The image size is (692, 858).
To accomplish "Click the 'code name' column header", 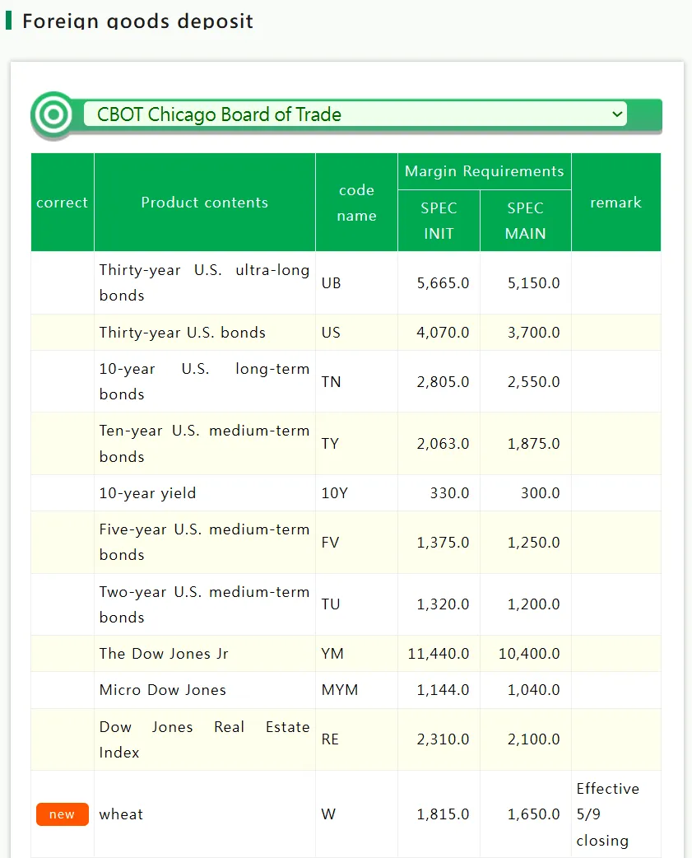I will 356,203.
